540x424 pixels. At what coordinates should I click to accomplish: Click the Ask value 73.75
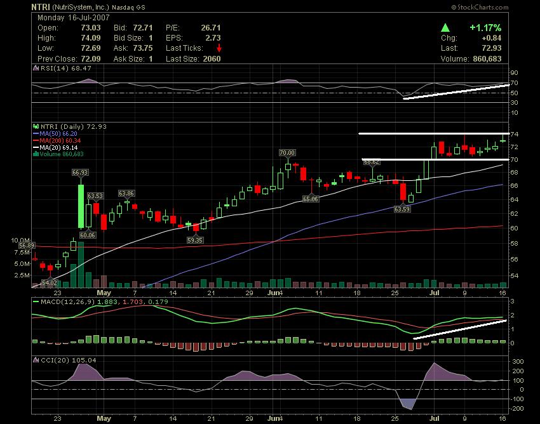tap(142, 48)
